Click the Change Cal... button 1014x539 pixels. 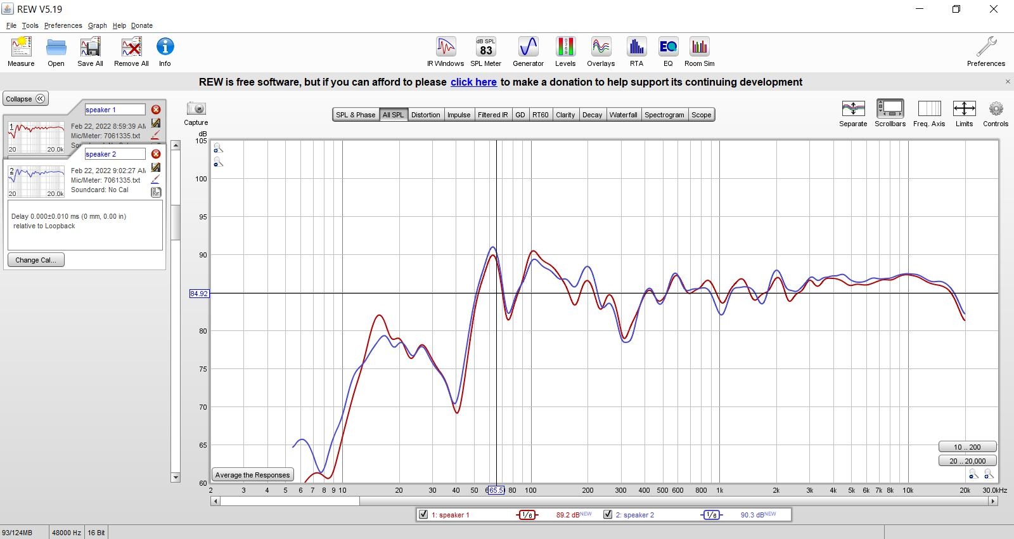35,260
